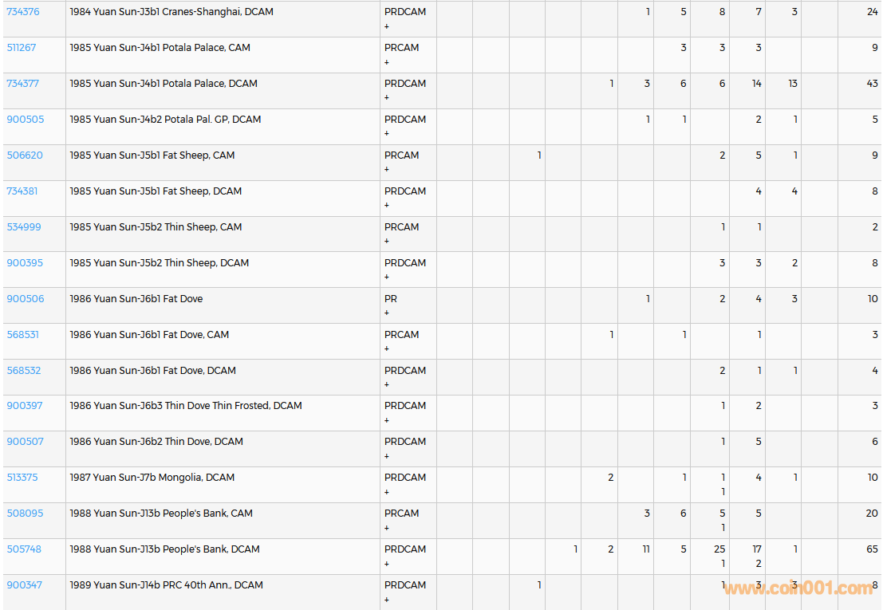
Task: Open the 900506 Fat Dove link
Action: pos(26,299)
